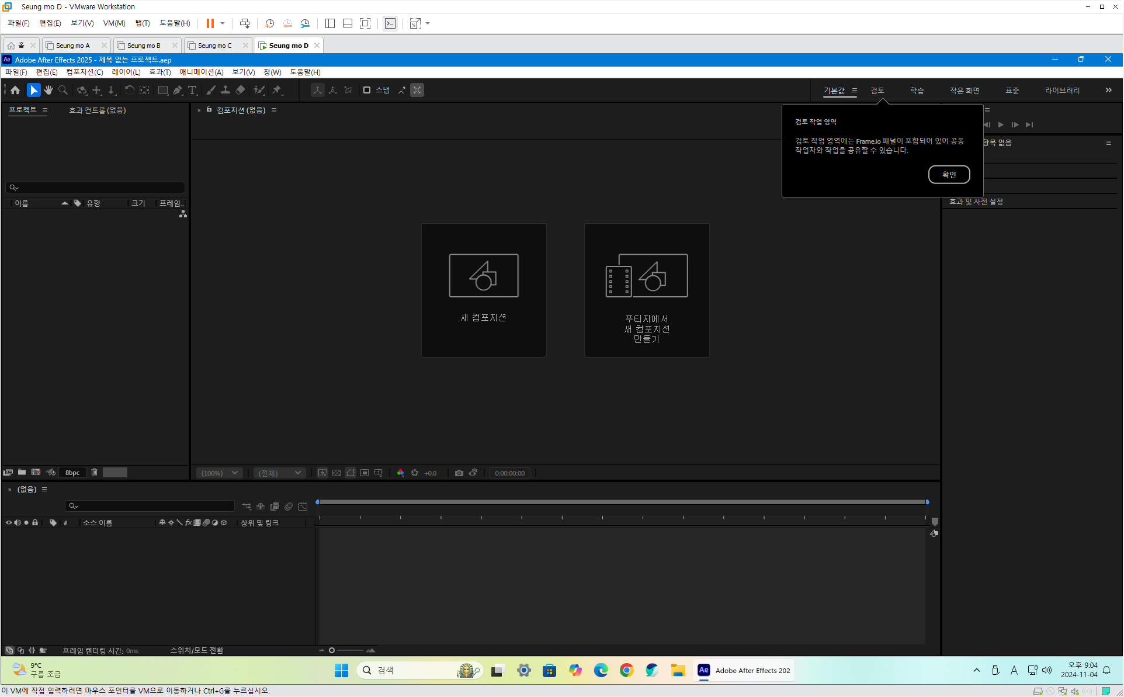Select the Pen tool
This screenshot has width=1124, height=697.
click(178, 90)
